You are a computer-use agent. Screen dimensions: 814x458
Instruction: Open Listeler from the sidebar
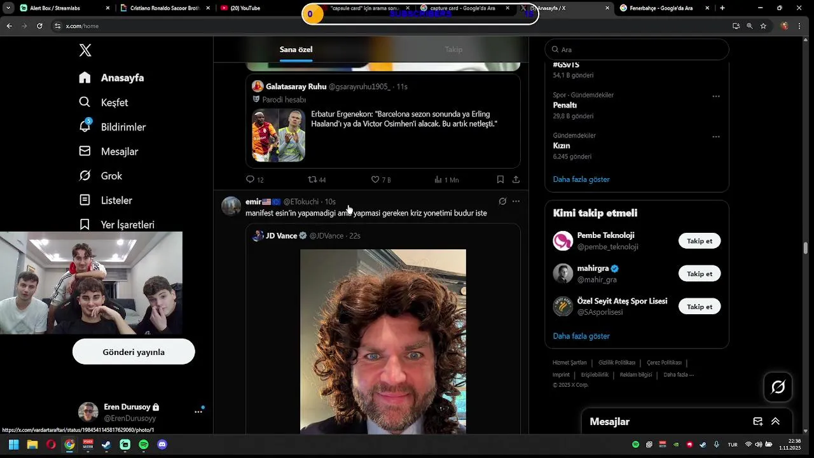tap(105, 200)
